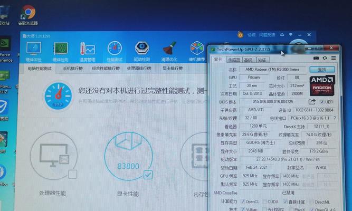The image size is (352, 211).
Task: Click Ludashi skin icon beside 问题反馈
Action: (x=282, y=35)
